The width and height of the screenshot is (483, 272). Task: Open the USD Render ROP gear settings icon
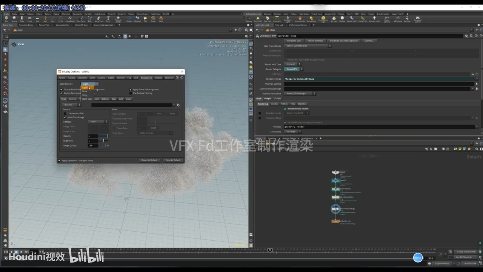[x=466, y=36]
